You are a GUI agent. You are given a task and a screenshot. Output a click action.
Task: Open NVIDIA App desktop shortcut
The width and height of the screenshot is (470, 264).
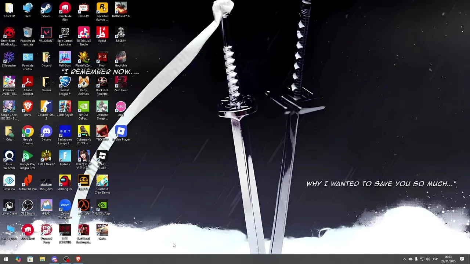(102, 207)
